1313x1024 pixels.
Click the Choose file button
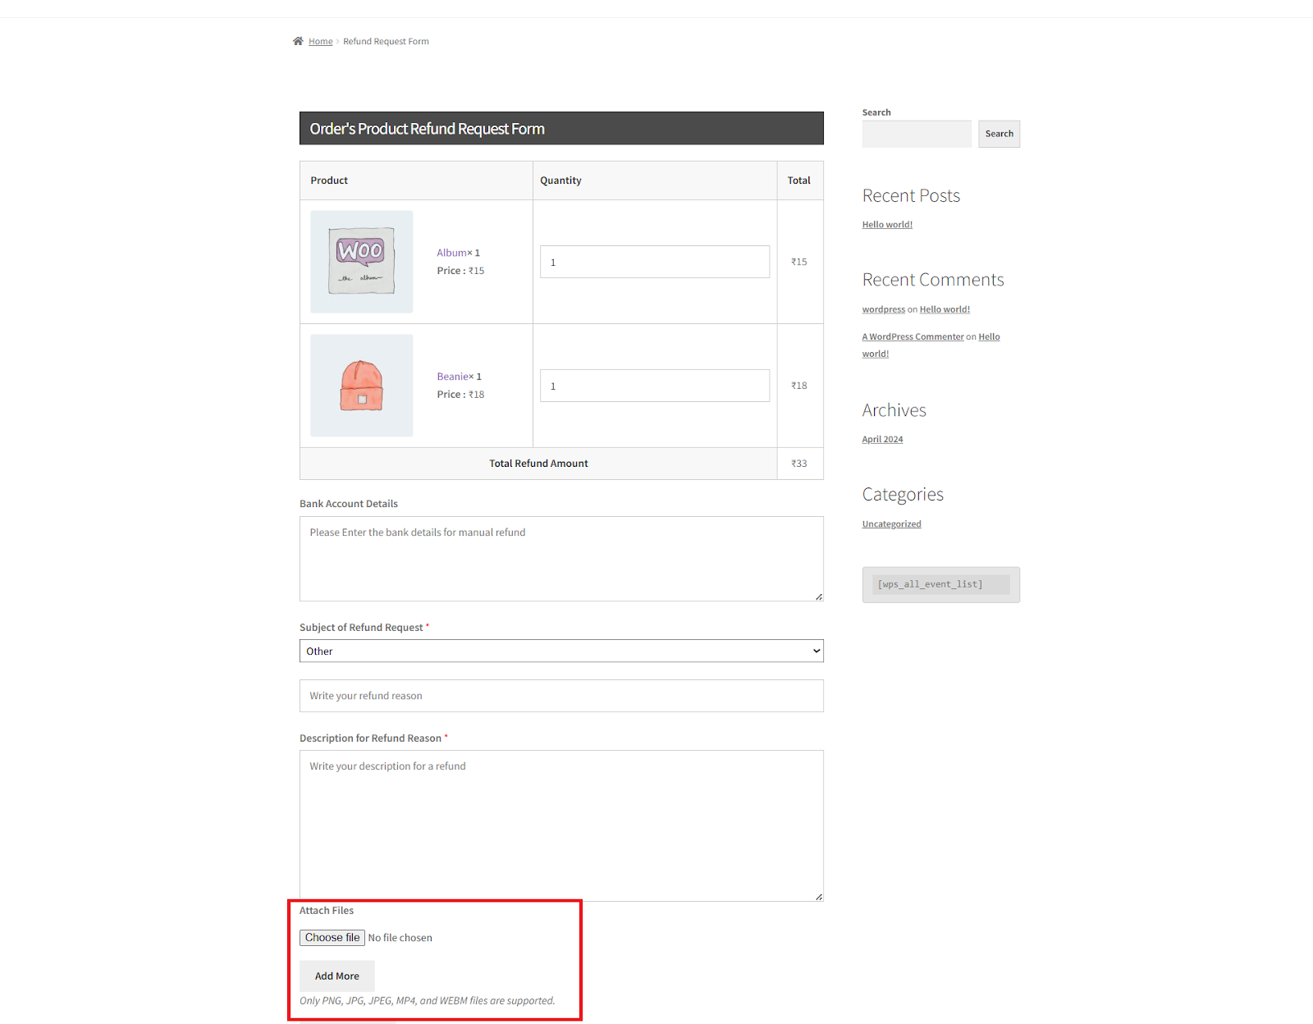point(332,936)
